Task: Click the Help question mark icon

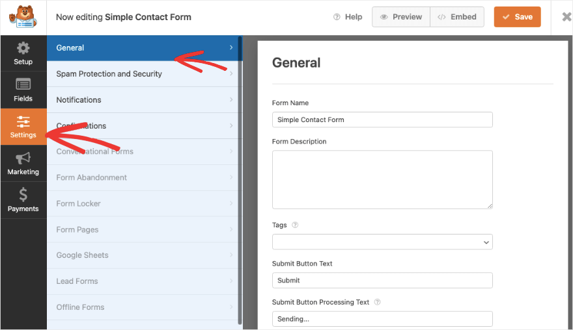Action: (x=337, y=17)
